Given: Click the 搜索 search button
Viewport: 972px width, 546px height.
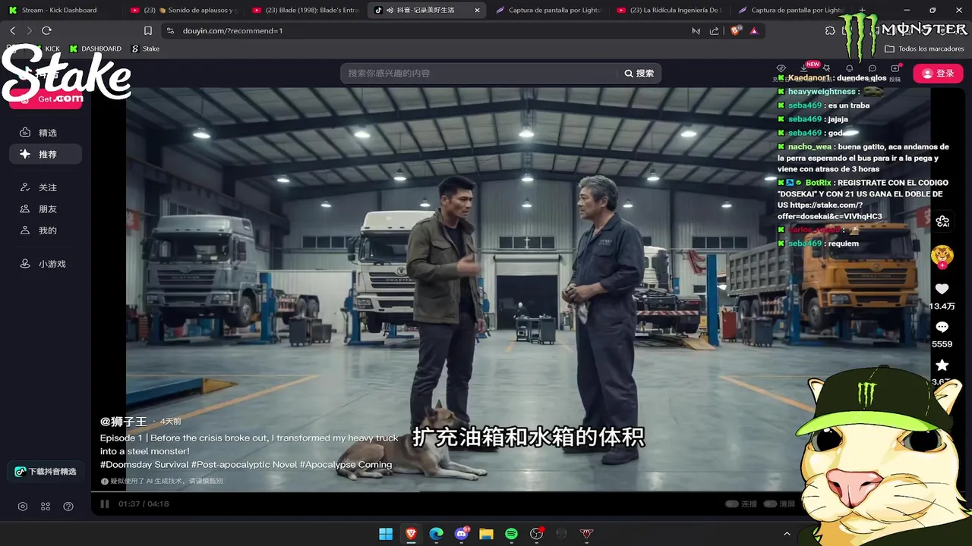Looking at the screenshot, I should point(639,74).
